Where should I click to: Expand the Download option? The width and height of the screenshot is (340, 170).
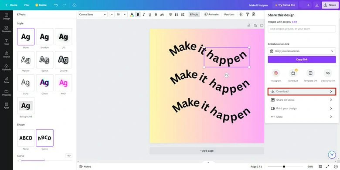click(302, 91)
